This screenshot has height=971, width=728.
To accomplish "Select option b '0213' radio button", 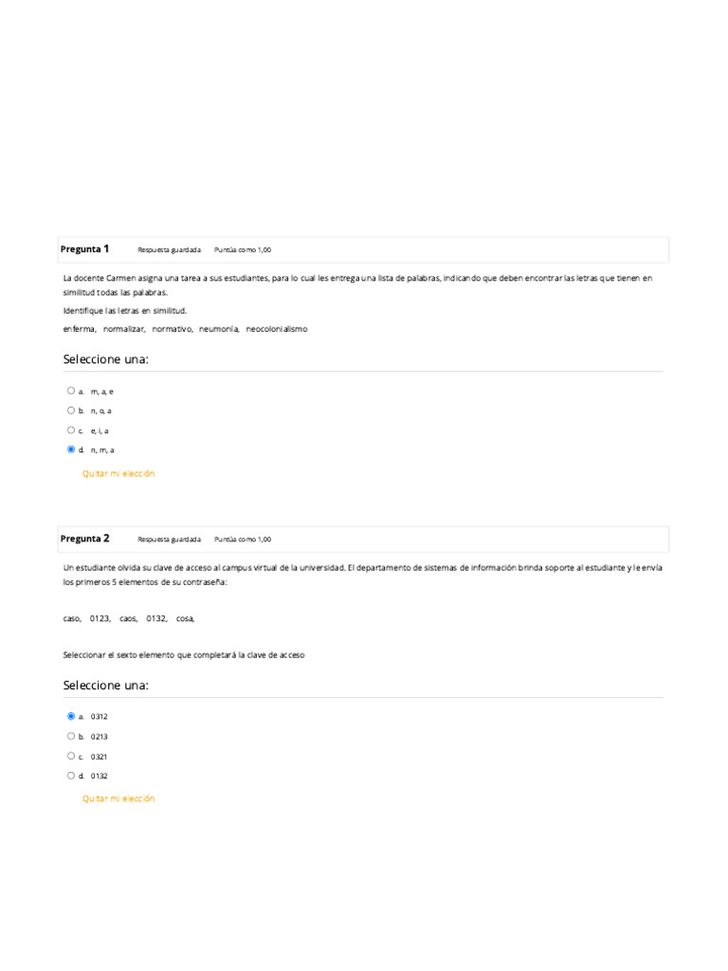I will 71,736.
